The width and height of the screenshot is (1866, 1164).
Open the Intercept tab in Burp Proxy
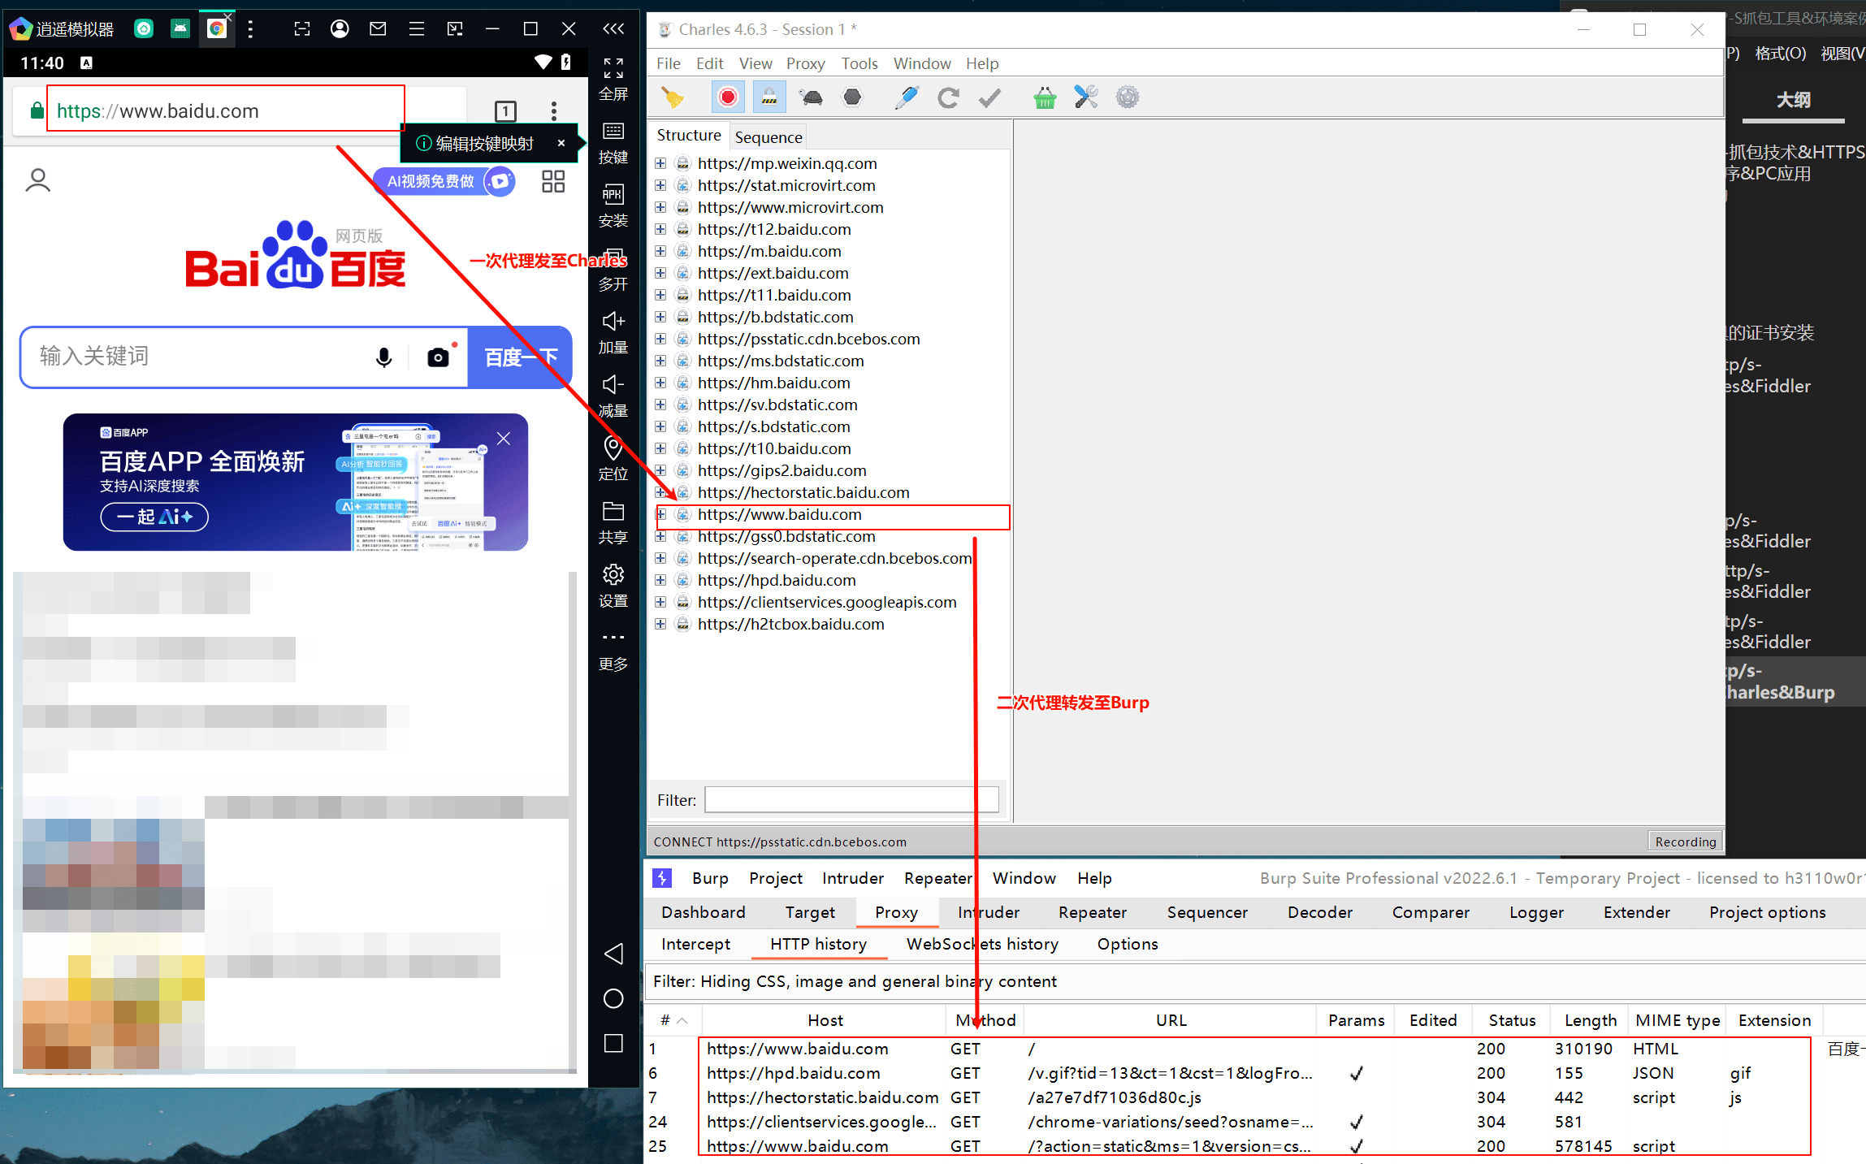click(695, 944)
